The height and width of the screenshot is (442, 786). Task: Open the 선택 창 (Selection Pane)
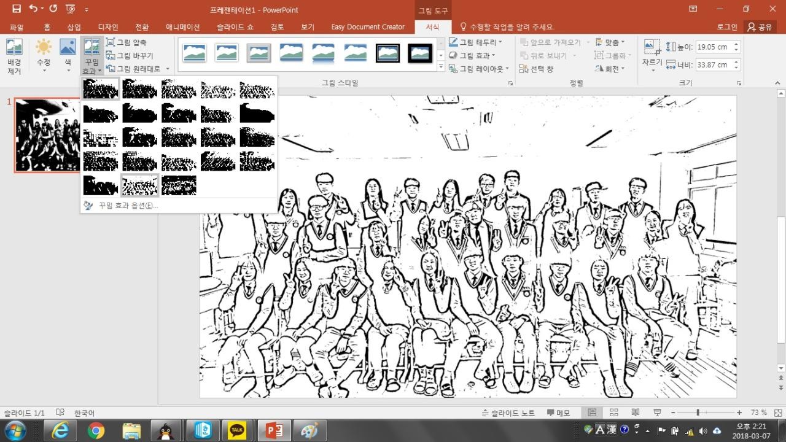click(x=536, y=69)
